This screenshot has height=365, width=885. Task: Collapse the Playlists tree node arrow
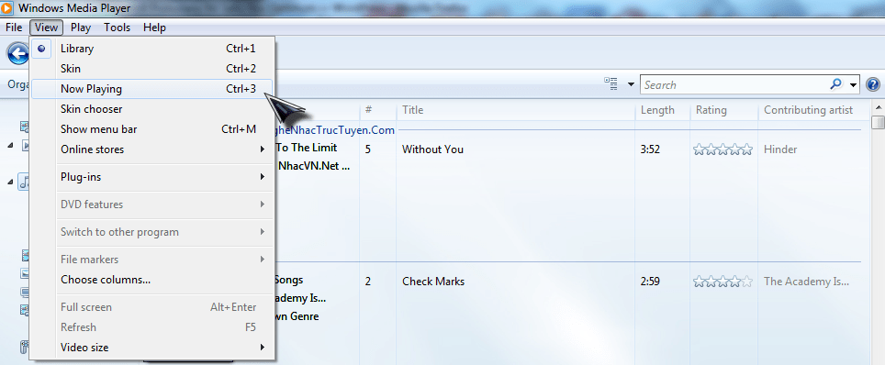10,146
